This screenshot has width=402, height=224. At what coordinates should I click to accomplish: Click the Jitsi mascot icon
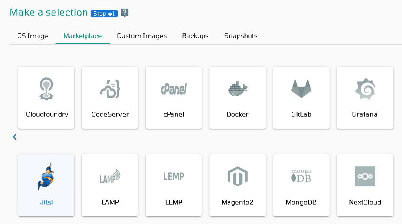[46, 176]
